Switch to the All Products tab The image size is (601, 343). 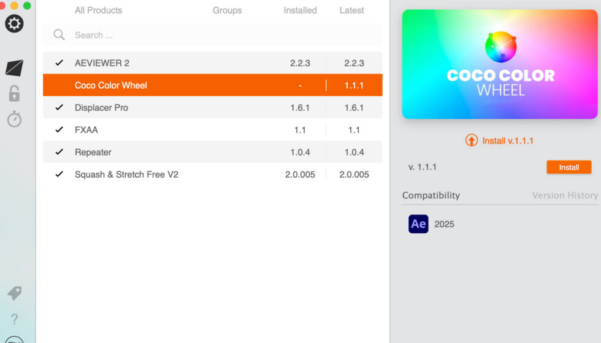(x=99, y=10)
